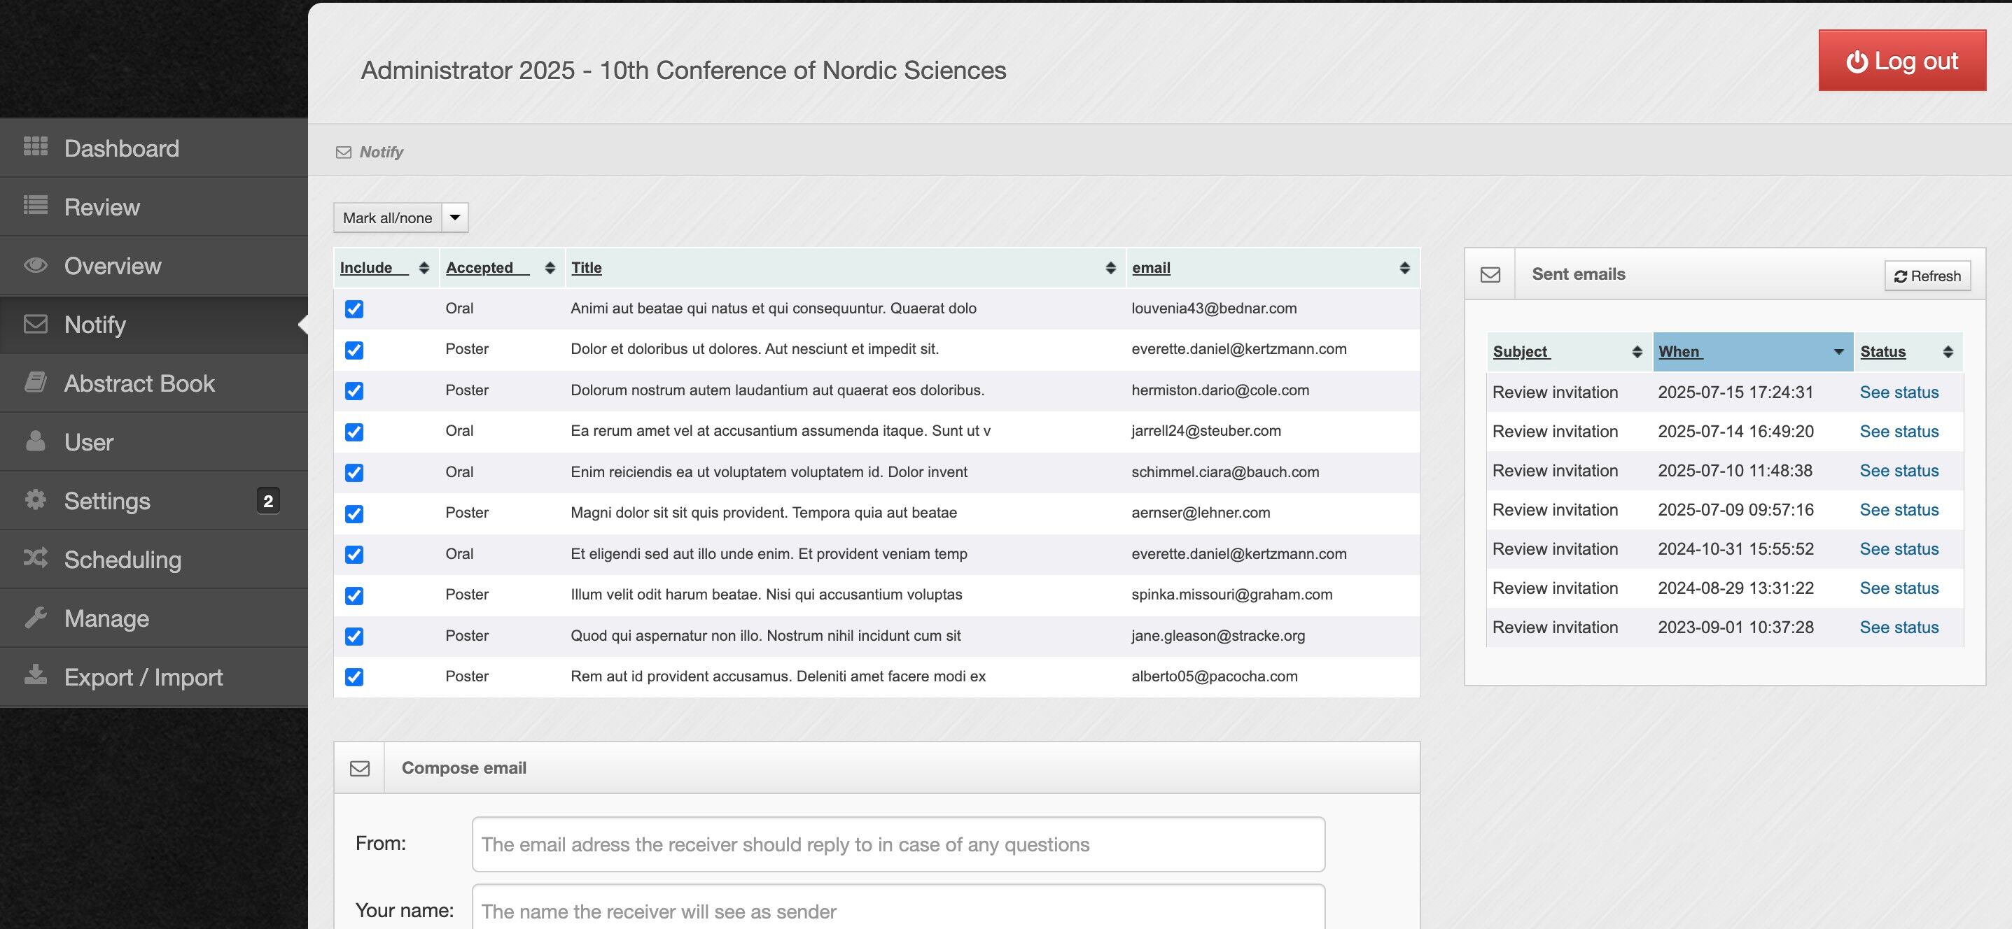The image size is (2012, 929).
Task: Click the Dashboard grid icon in sidebar
Action: pos(35,147)
